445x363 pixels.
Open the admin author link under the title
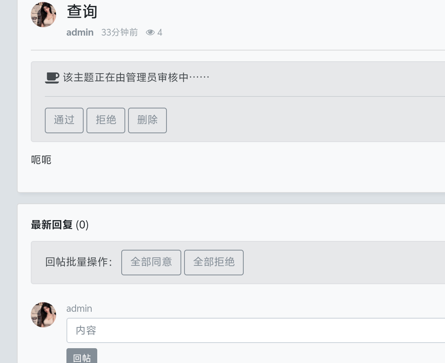(x=80, y=32)
